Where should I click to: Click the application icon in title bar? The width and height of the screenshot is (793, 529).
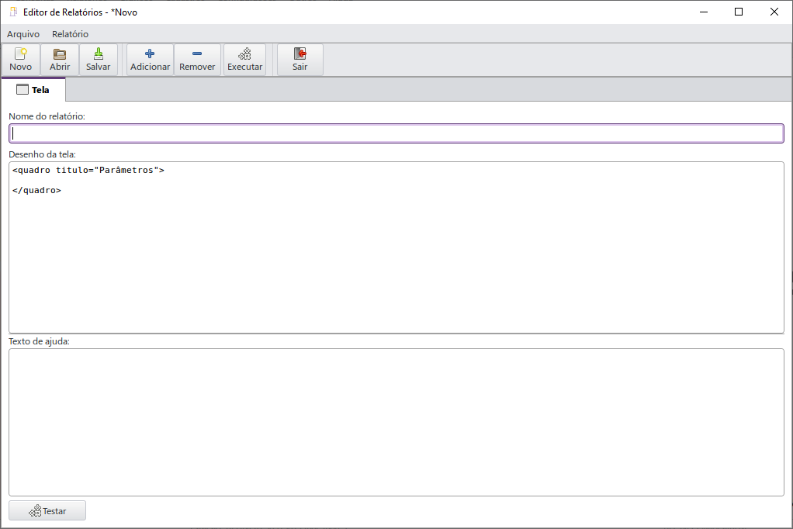(14, 12)
